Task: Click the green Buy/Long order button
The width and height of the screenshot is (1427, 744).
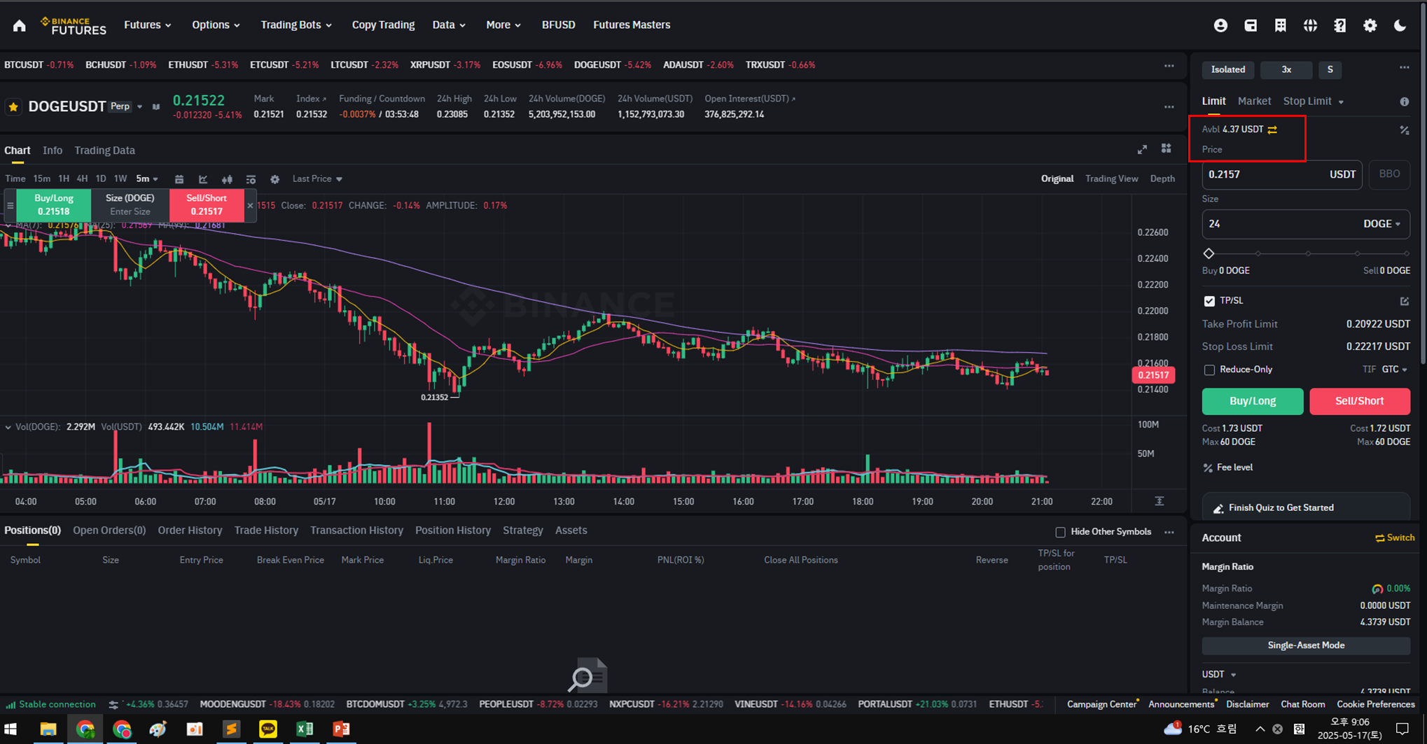Action: pos(1253,401)
